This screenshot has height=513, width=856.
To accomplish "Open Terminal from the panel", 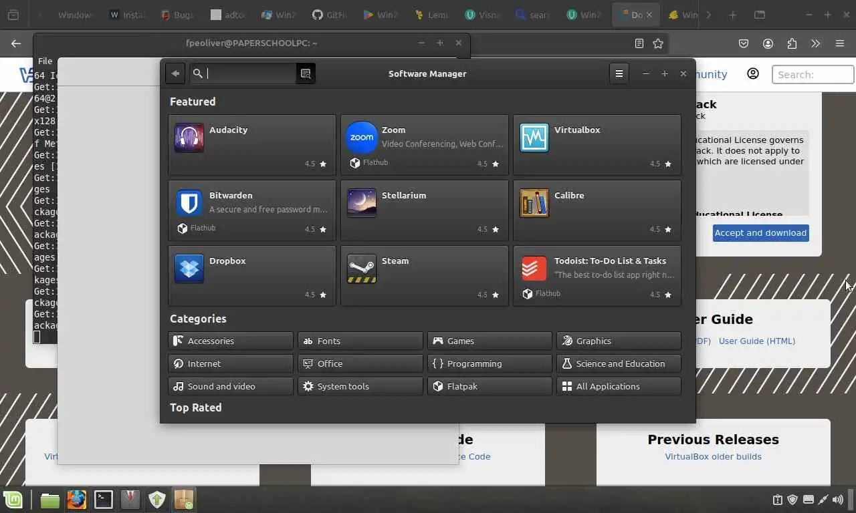I will coord(103,500).
